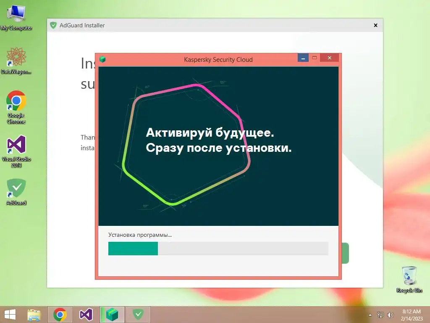Close the AdGuard Installer window
The height and width of the screenshot is (323, 430).
(x=375, y=25)
